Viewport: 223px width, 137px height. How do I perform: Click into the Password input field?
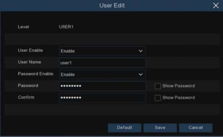(102, 86)
